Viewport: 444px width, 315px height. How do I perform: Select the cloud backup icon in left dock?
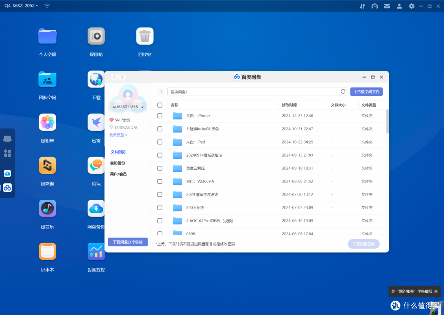[x=7, y=173]
